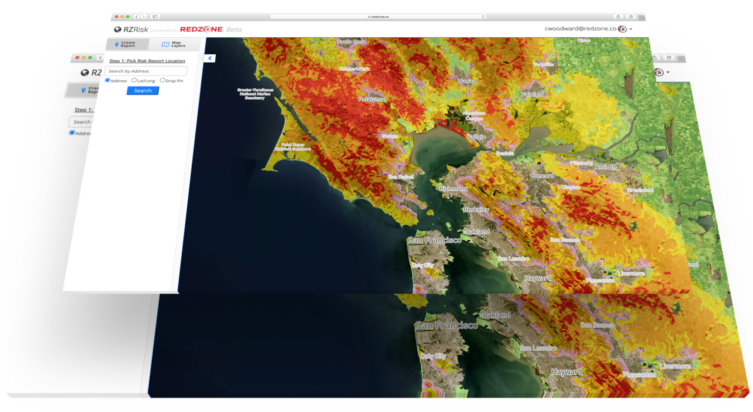Click the RZRisk globe logo
The image size is (753, 412).
[118, 29]
